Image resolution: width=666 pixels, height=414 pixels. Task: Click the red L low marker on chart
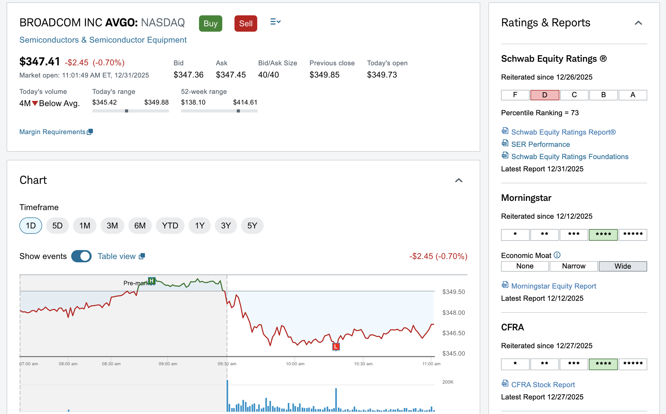pos(336,347)
